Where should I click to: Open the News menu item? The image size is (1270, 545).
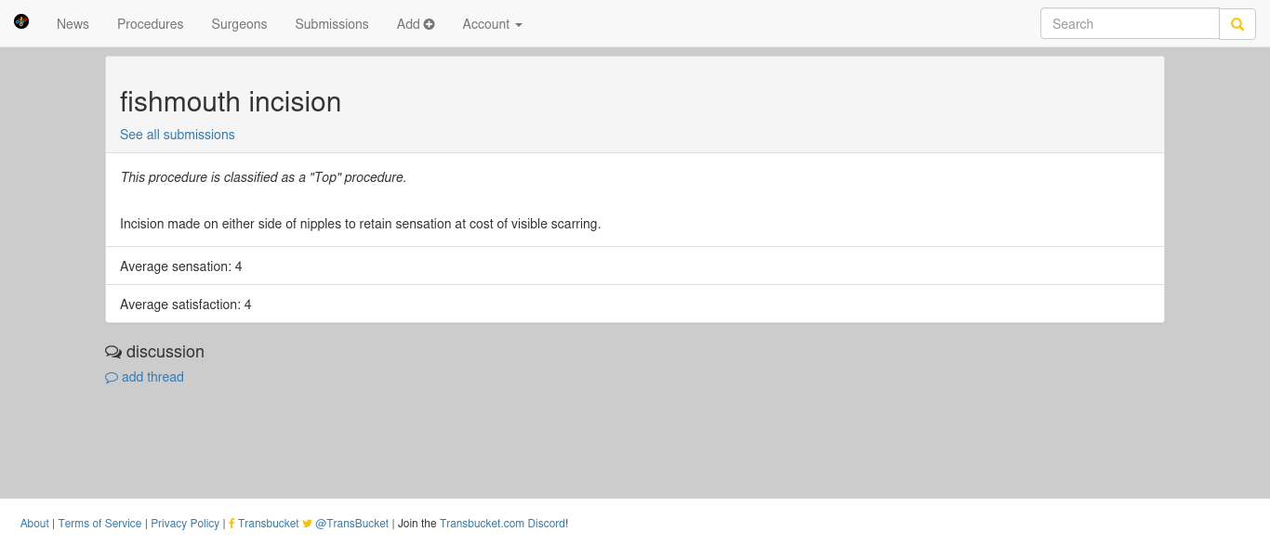click(x=73, y=24)
